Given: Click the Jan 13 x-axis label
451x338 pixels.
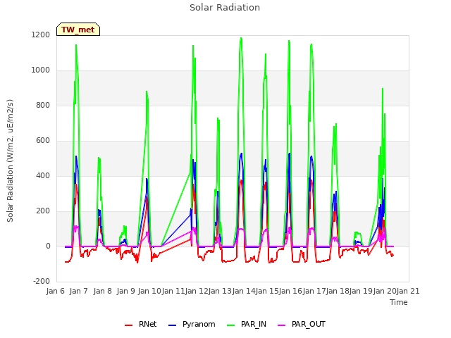Looking at the screenshot, I should 220,291.
